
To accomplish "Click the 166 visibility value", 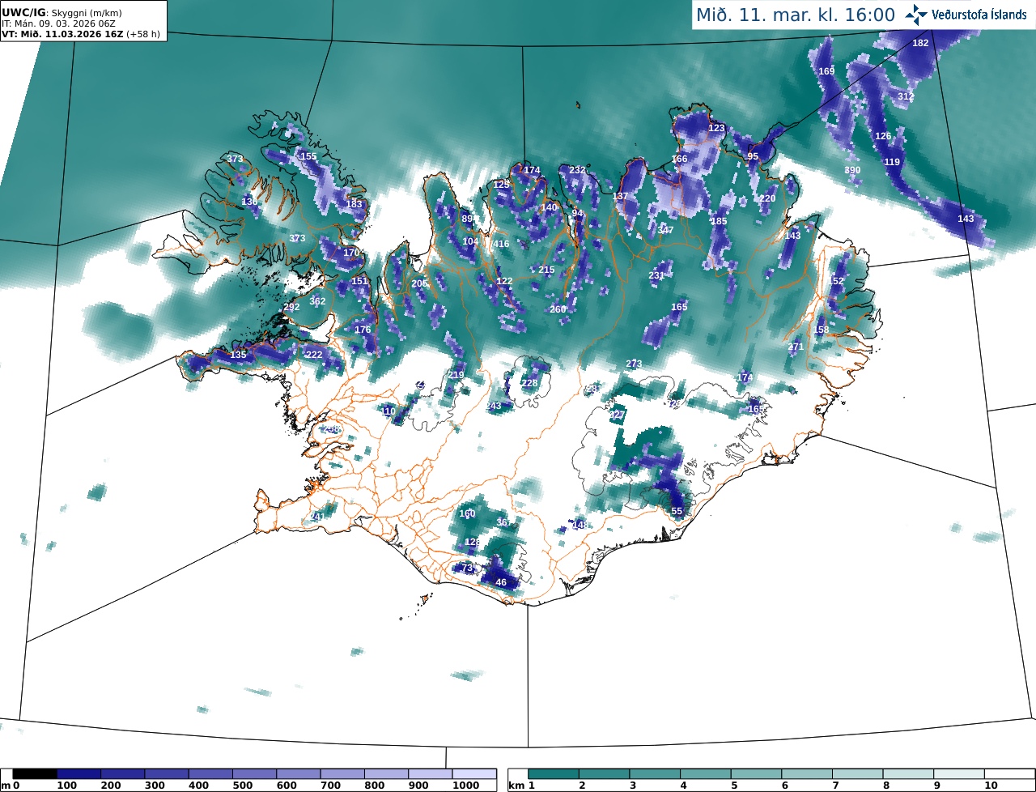I will (x=679, y=159).
